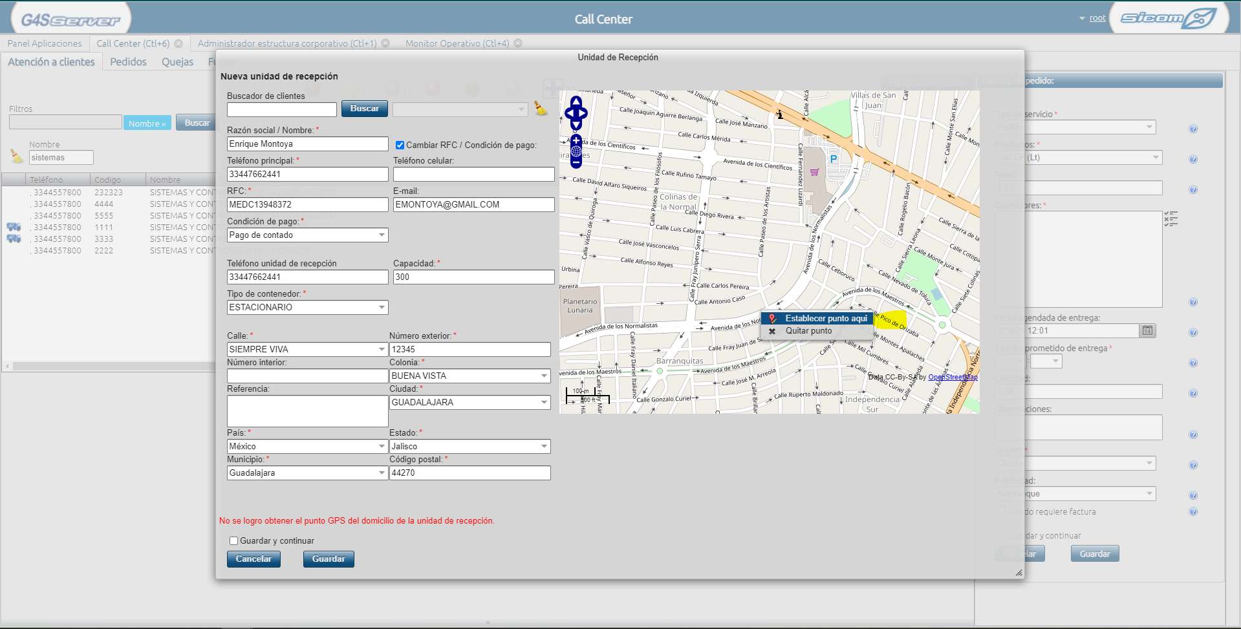The height and width of the screenshot is (629, 1241).
Task: Click Buscar next to Buscador de clientes
Action: pos(365,109)
